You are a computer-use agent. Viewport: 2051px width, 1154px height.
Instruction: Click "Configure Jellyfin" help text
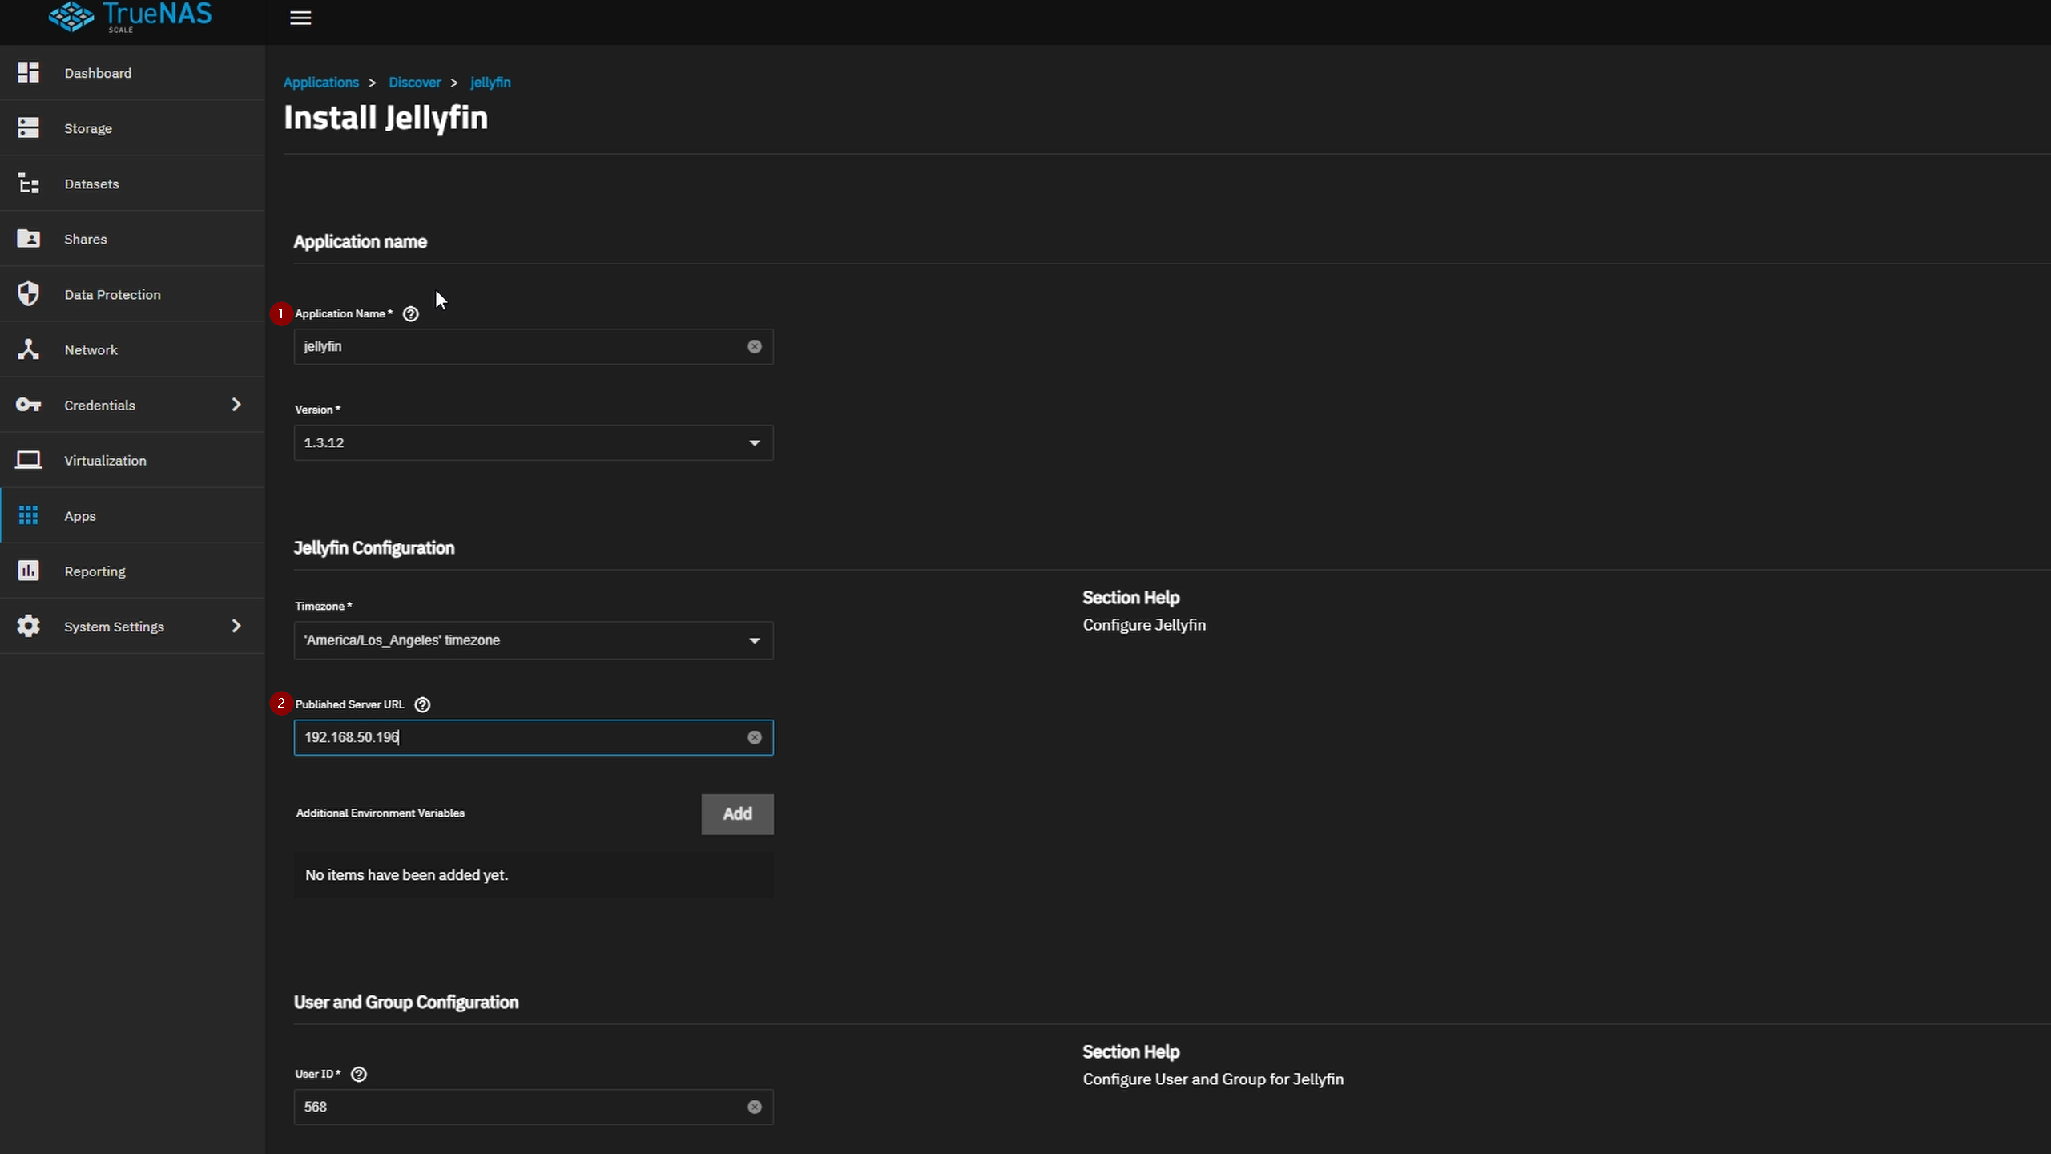click(x=1144, y=625)
